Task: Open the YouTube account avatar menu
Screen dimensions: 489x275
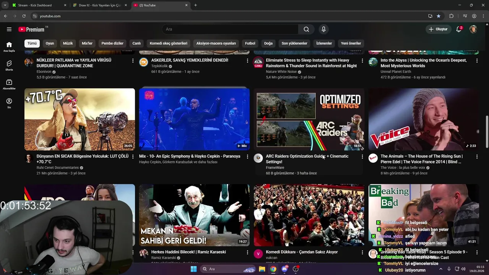Action: tap(473, 29)
